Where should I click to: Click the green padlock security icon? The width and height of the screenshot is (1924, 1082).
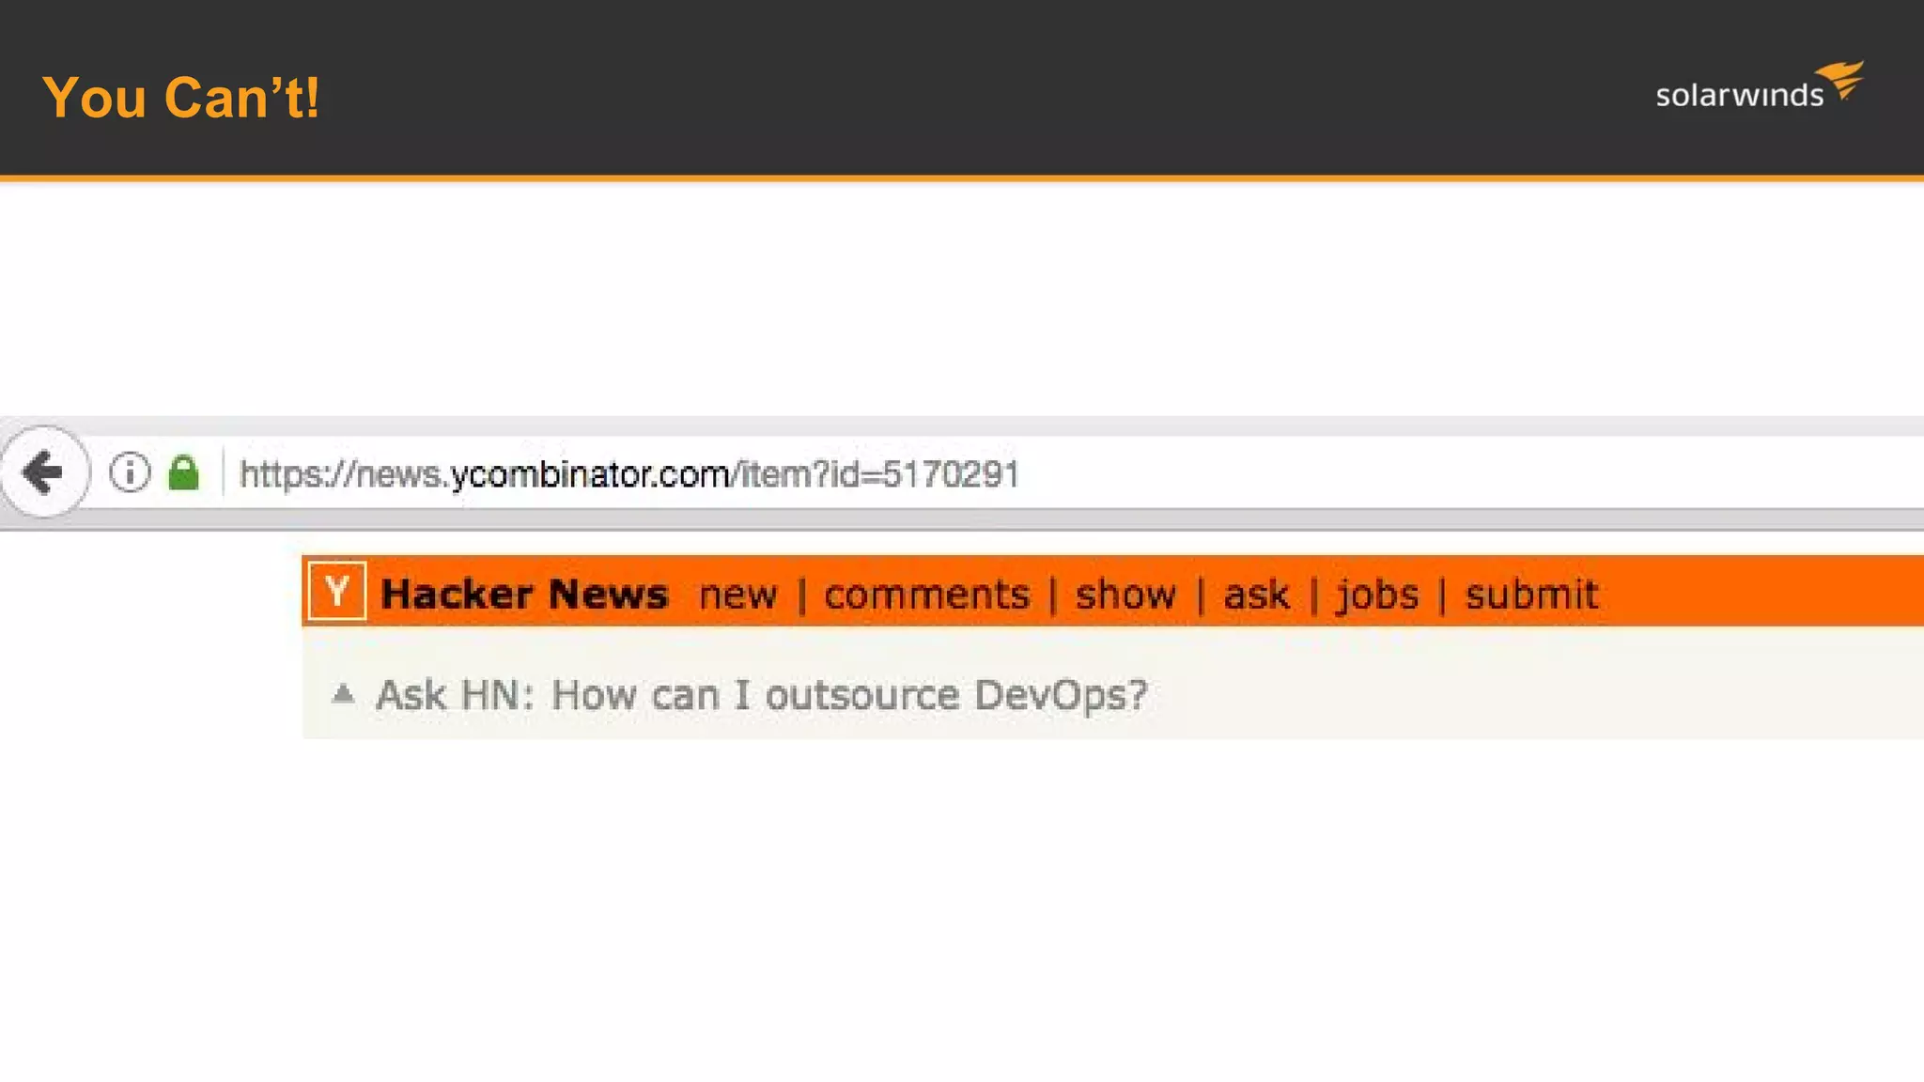point(183,472)
